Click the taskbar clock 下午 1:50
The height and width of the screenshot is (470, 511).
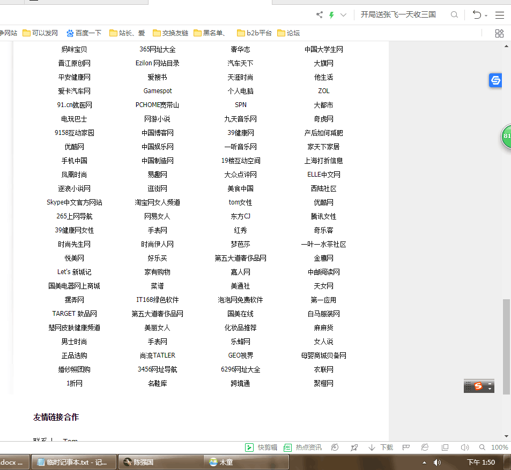point(481,462)
